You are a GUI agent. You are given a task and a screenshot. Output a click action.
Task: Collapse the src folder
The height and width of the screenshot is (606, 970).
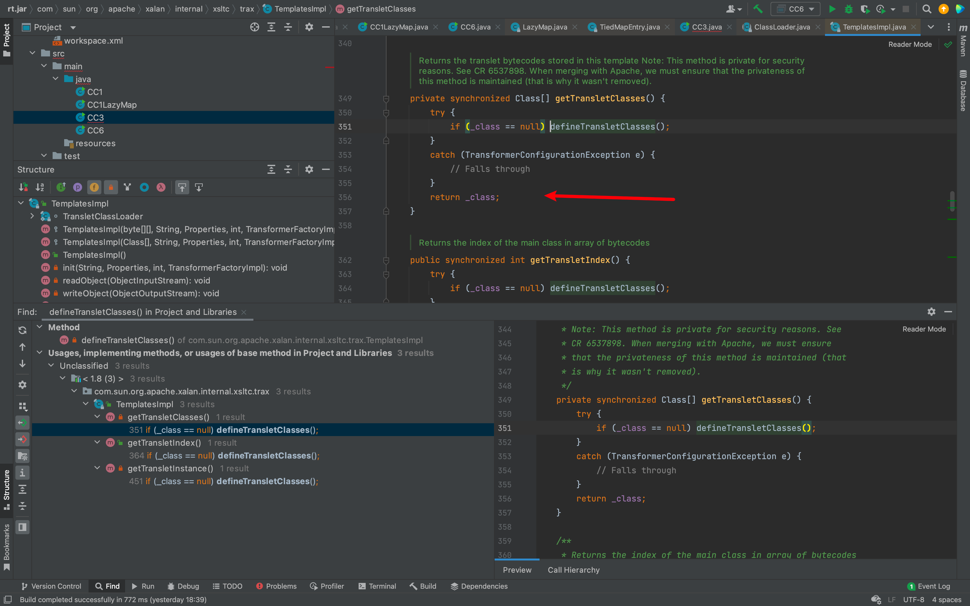[32, 53]
